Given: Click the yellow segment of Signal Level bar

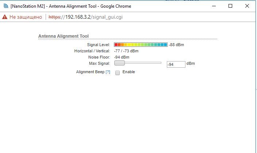Looking at the screenshot, I should pyautogui.click(x=129, y=45).
